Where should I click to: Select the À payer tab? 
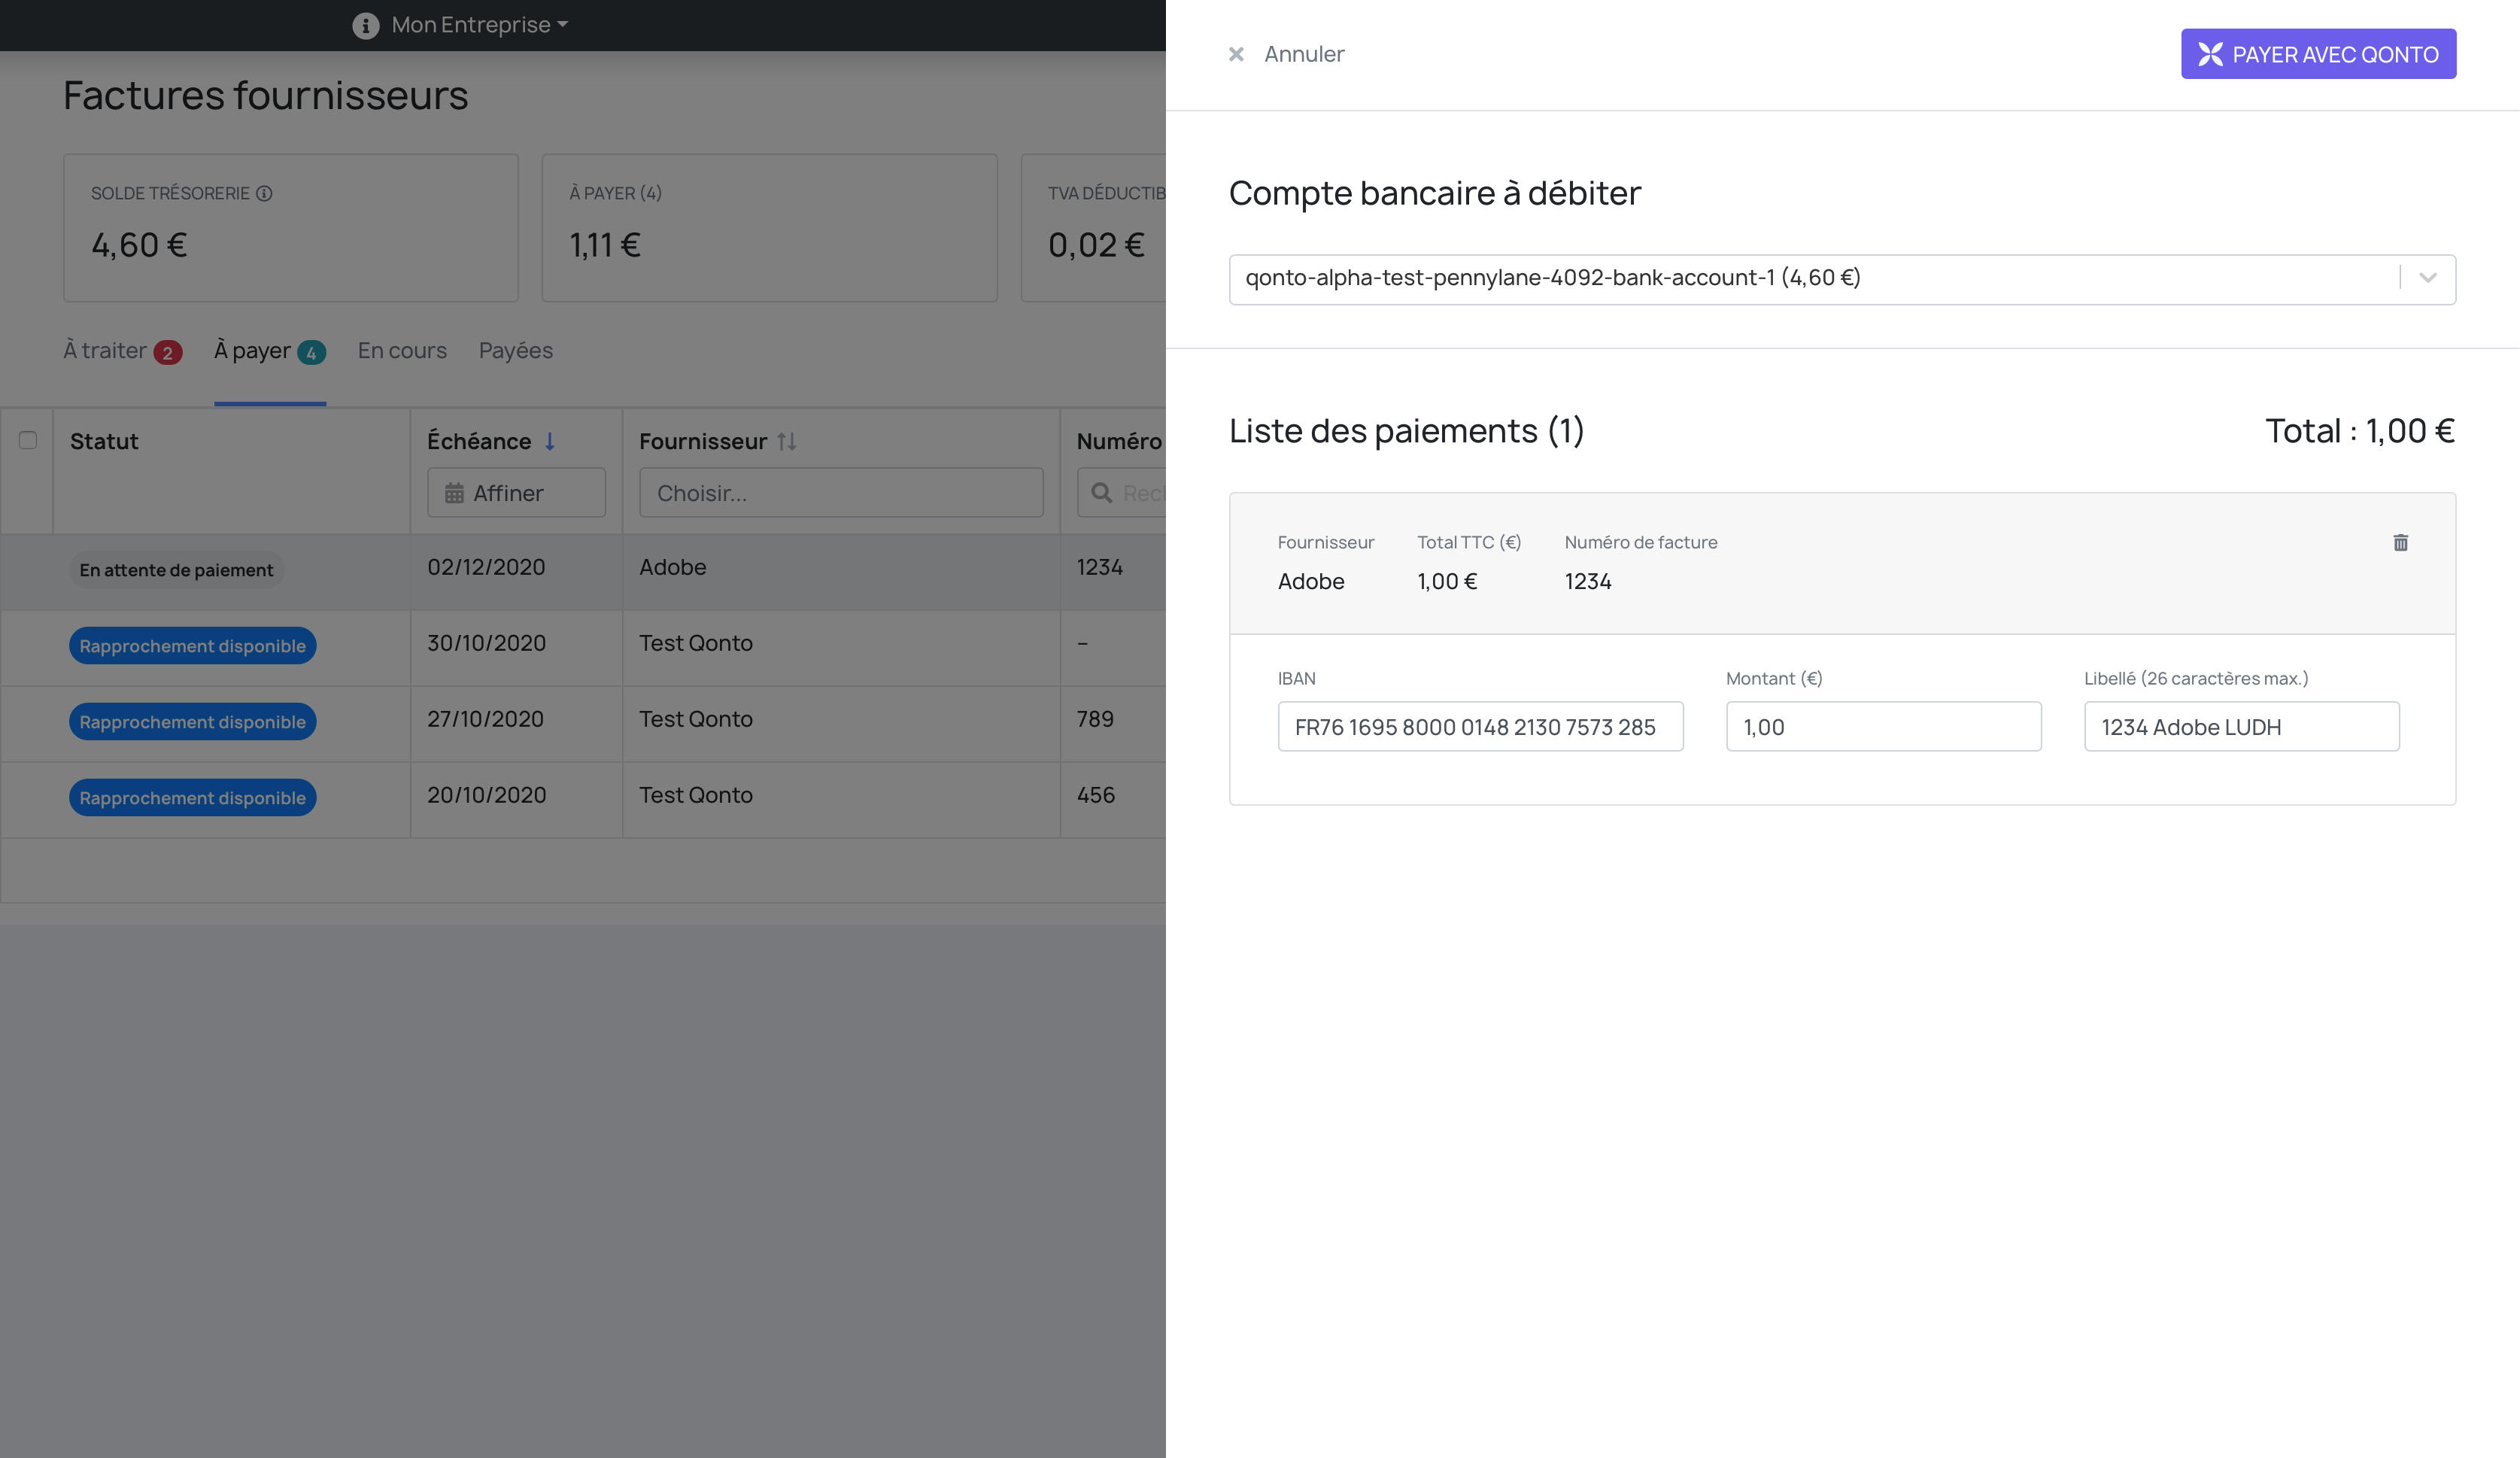tap(270, 351)
